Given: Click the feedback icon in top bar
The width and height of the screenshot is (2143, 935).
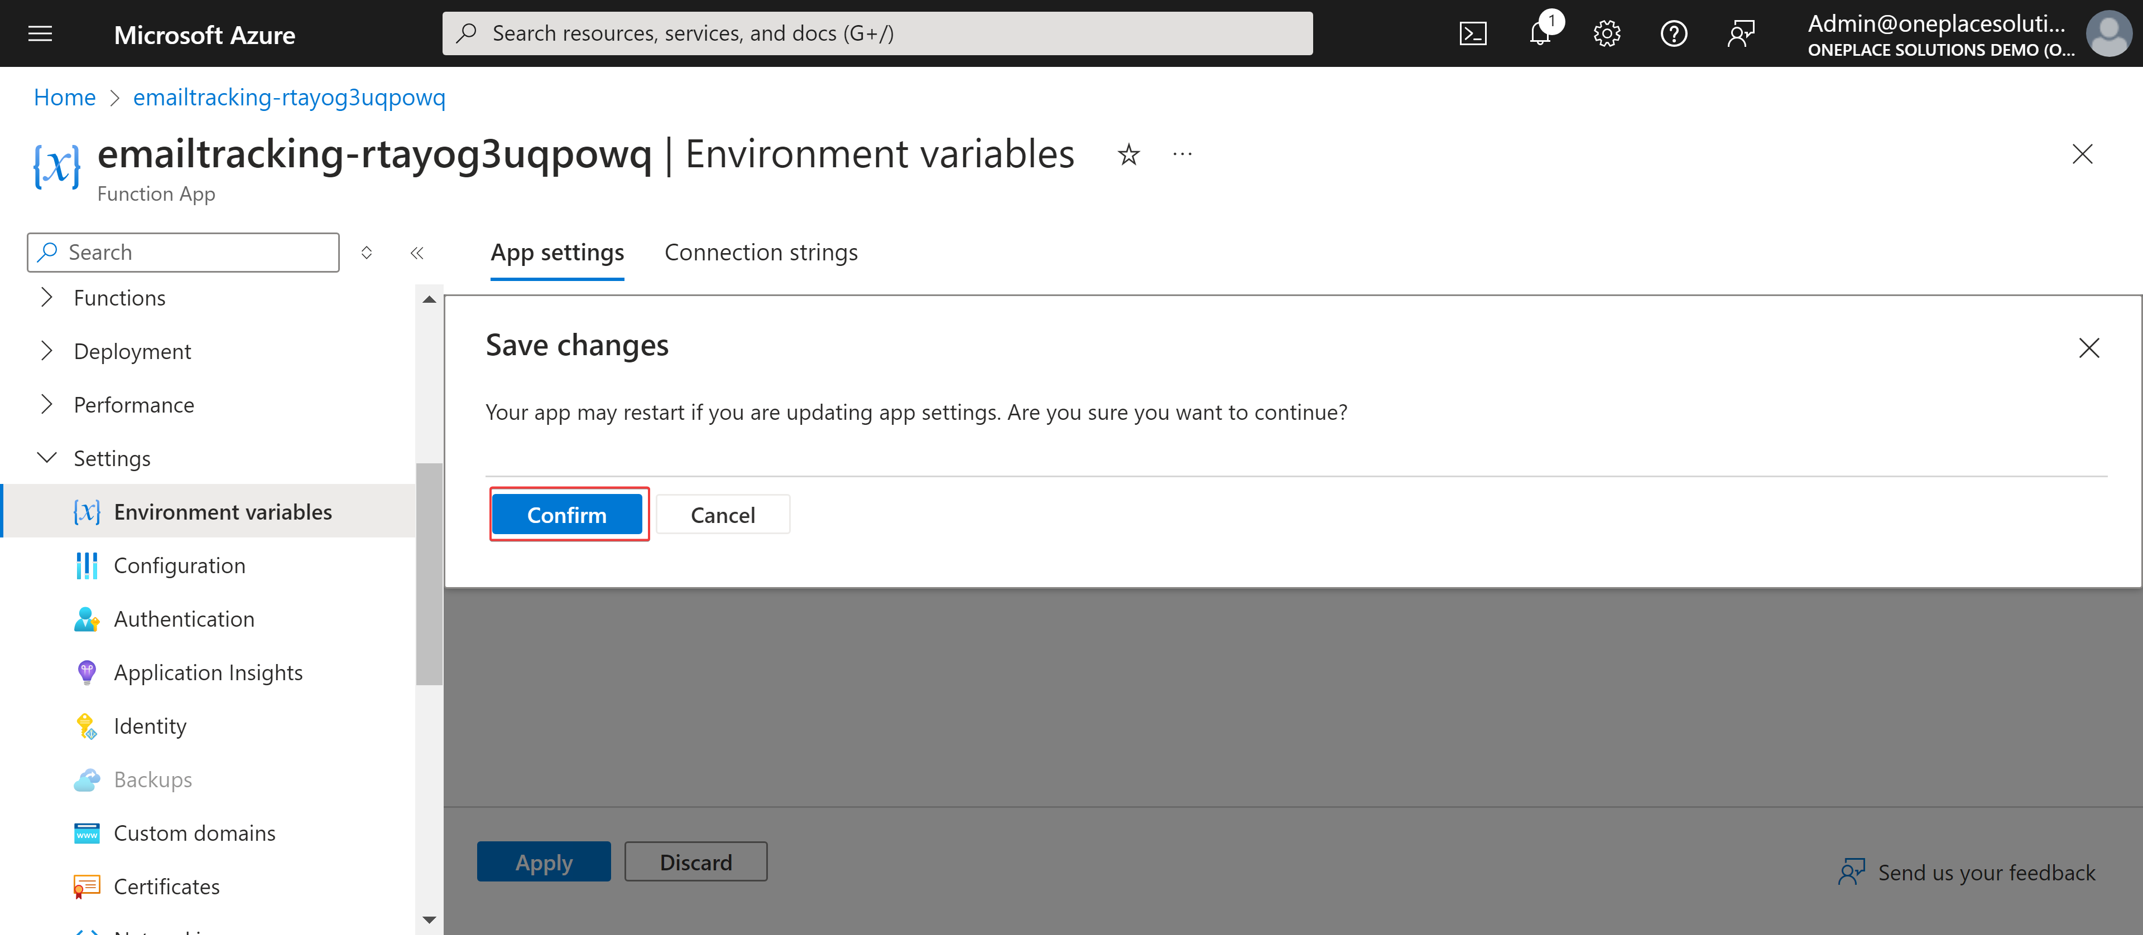Looking at the screenshot, I should point(1741,33).
